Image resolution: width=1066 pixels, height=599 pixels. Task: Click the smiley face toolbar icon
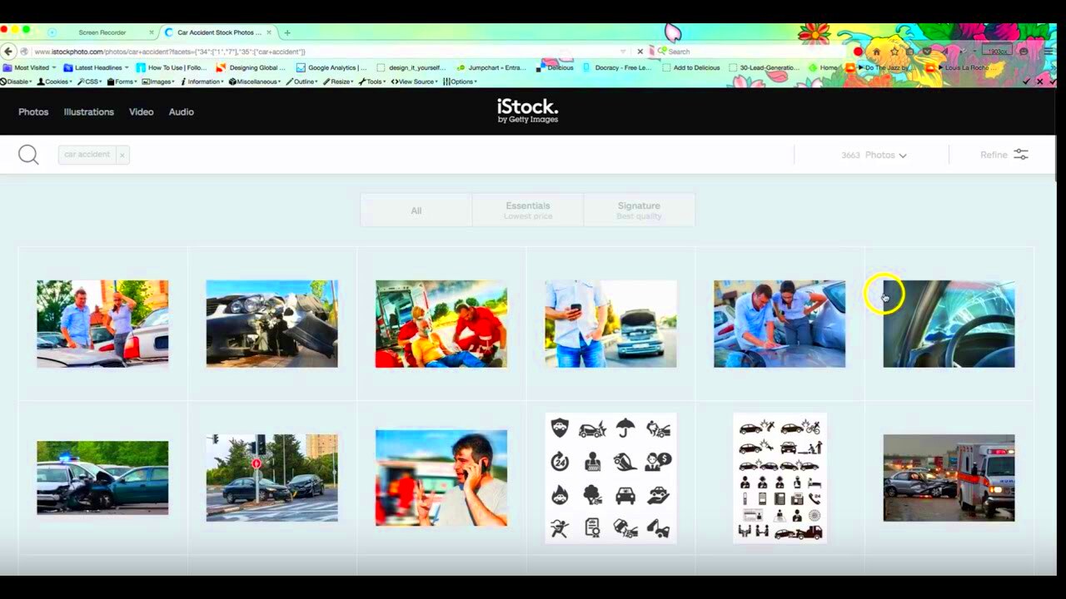click(1024, 52)
